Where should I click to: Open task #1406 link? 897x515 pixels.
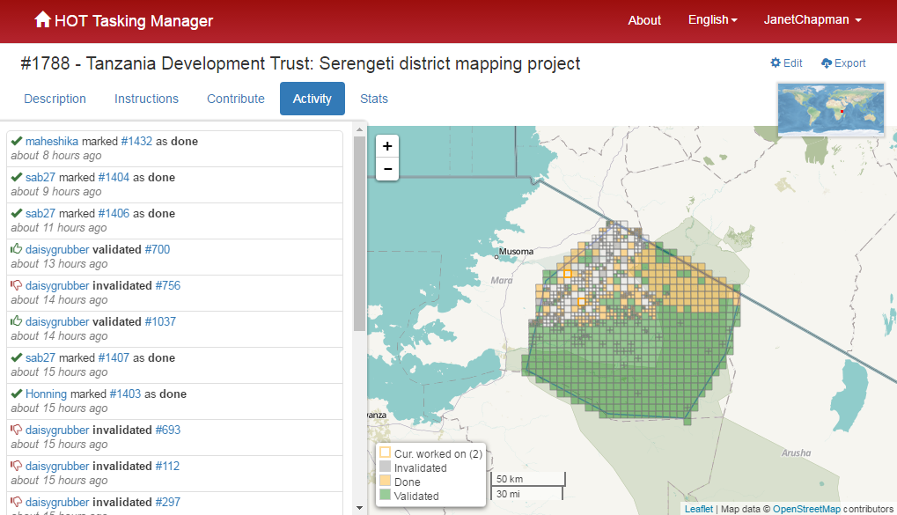(114, 213)
